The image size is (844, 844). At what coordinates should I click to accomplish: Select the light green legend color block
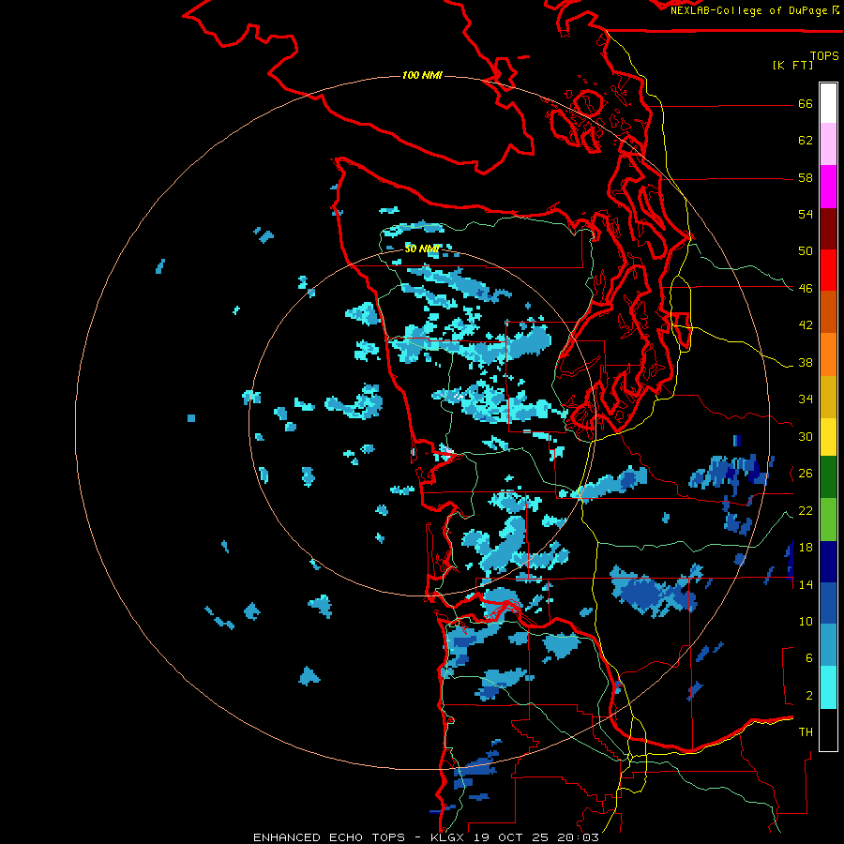pyautogui.click(x=828, y=520)
